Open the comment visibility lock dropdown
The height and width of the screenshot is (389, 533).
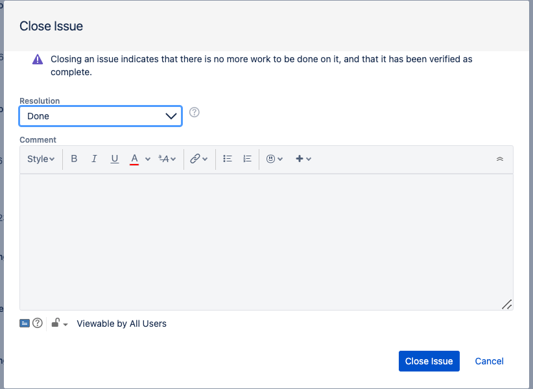tap(60, 323)
